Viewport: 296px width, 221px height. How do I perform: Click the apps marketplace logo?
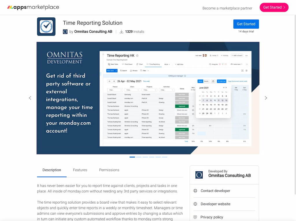(x=33, y=8)
